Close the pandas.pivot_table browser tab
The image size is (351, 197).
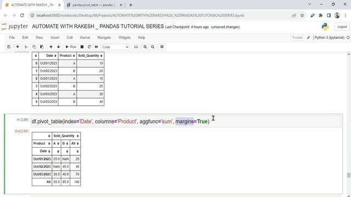[x=121, y=5]
